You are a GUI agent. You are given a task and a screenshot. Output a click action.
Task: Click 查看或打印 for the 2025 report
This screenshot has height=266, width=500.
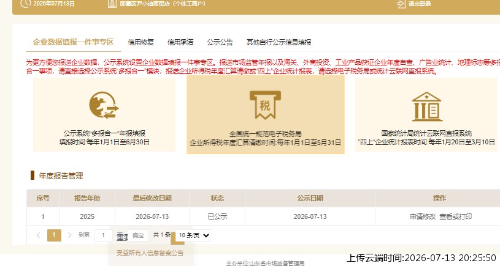455,216
